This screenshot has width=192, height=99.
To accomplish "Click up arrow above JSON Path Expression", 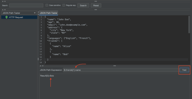I will click(41, 66).
